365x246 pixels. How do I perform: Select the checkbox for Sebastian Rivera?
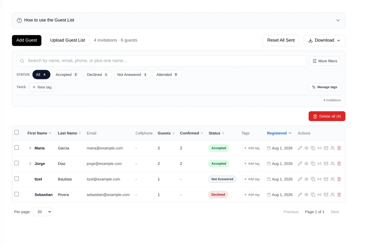point(17,194)
